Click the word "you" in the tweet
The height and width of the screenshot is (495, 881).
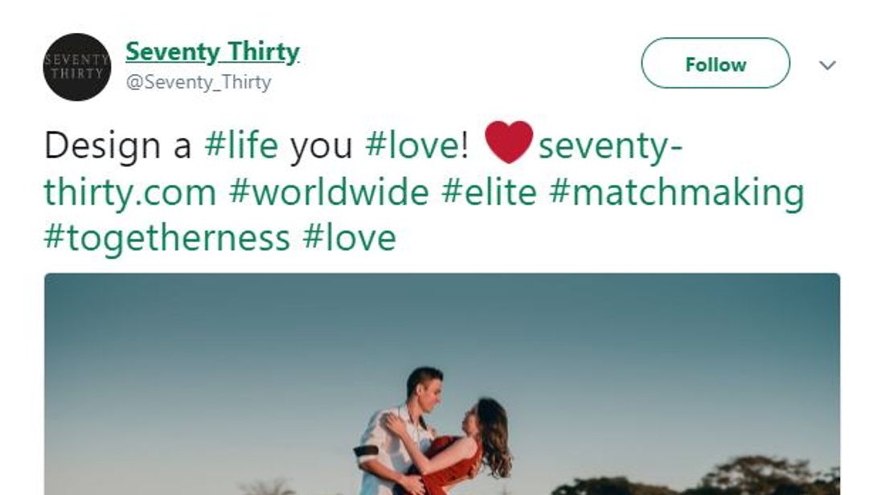tap(321, 146)
